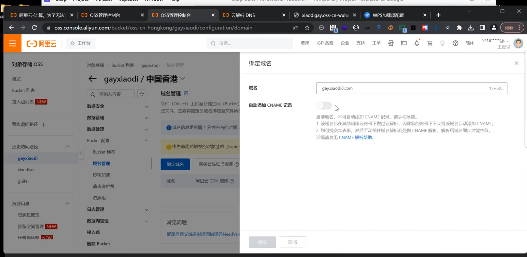Click the browser profile icon
This screenshot has width=527, height=257.
click(x=494, y=28)
